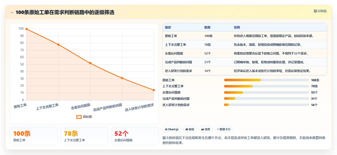Click the description starting 包含版本、场景
The width and height of the screenshot is (337, 155).
268,45
